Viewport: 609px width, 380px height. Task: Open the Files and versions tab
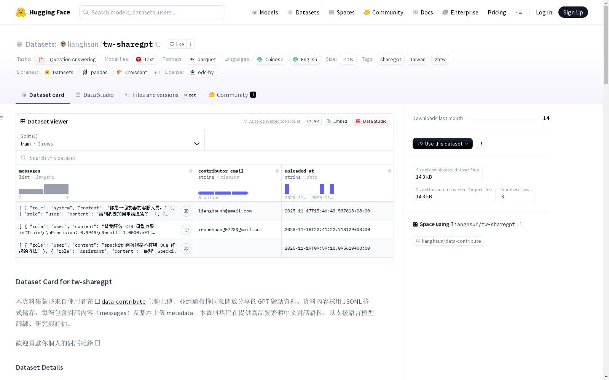[x=161, y=95]
